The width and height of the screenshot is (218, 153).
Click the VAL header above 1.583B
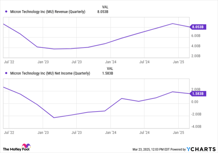(x=110, y=68)
